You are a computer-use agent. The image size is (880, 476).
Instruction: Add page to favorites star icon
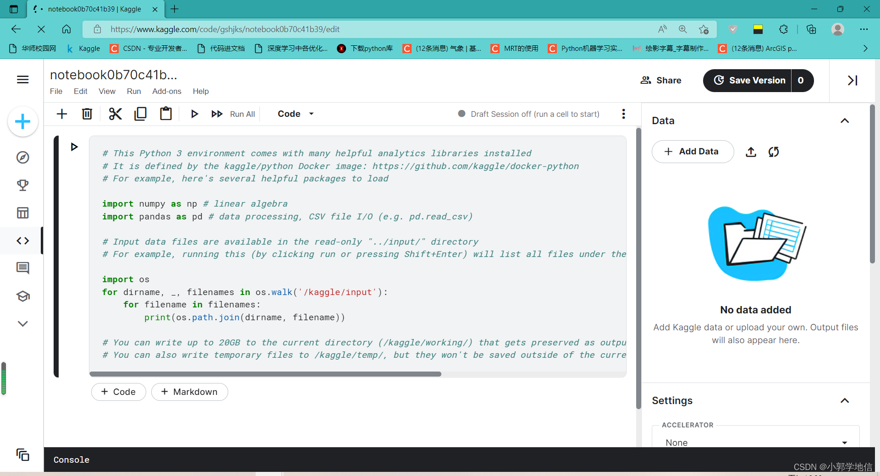(x=704, y=29)
